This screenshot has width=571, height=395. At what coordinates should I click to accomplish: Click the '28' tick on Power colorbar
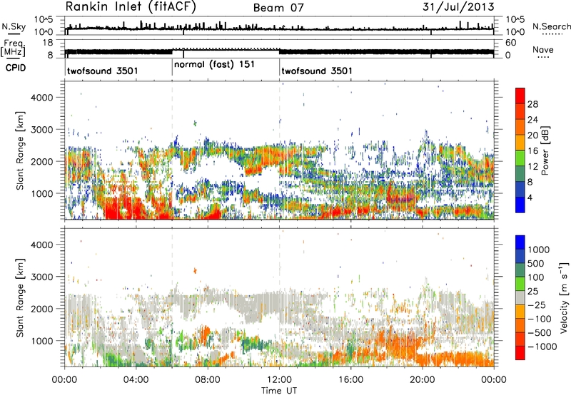[x=532, y=104]
